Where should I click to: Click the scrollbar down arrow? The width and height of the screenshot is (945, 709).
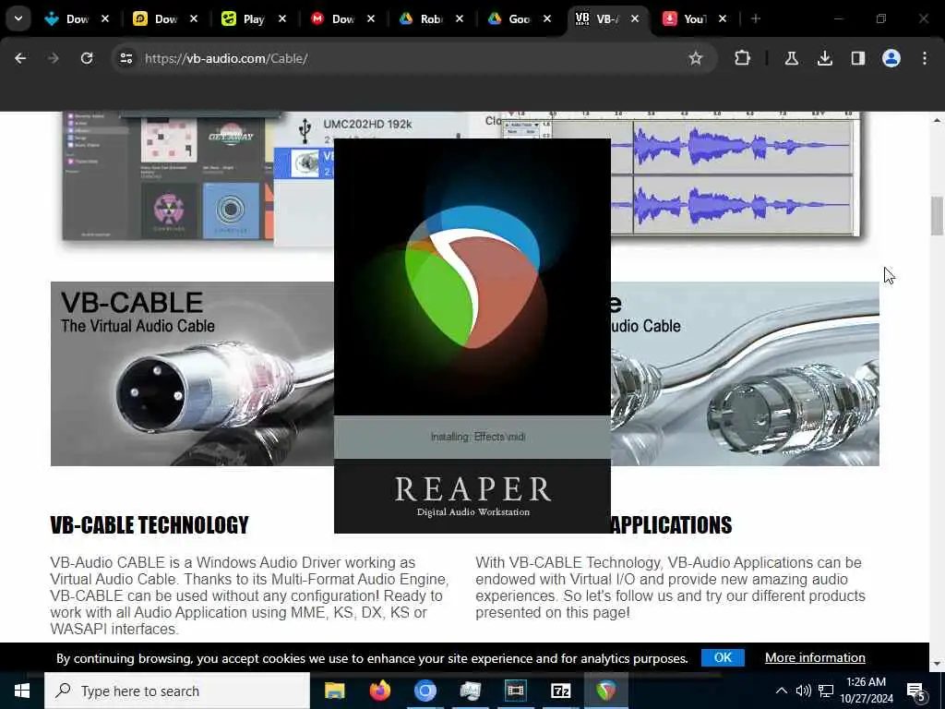(x=937, y=664)
